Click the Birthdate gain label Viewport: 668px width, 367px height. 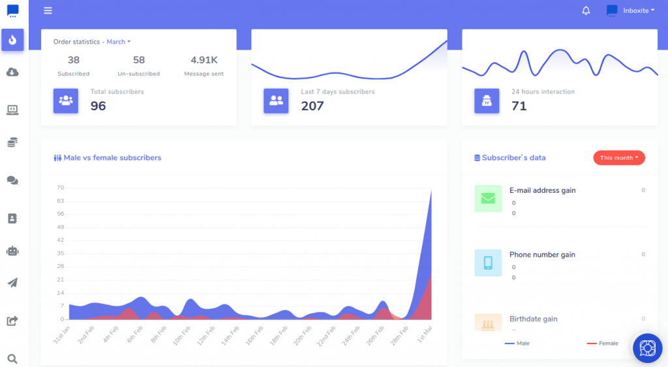click(x=534, y=319)
